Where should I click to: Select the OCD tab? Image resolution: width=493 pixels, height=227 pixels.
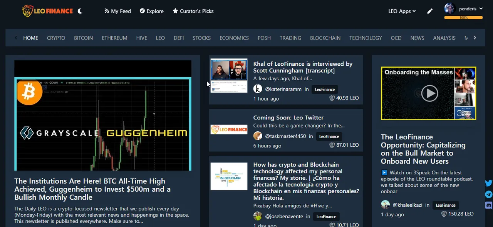[396, 38]
